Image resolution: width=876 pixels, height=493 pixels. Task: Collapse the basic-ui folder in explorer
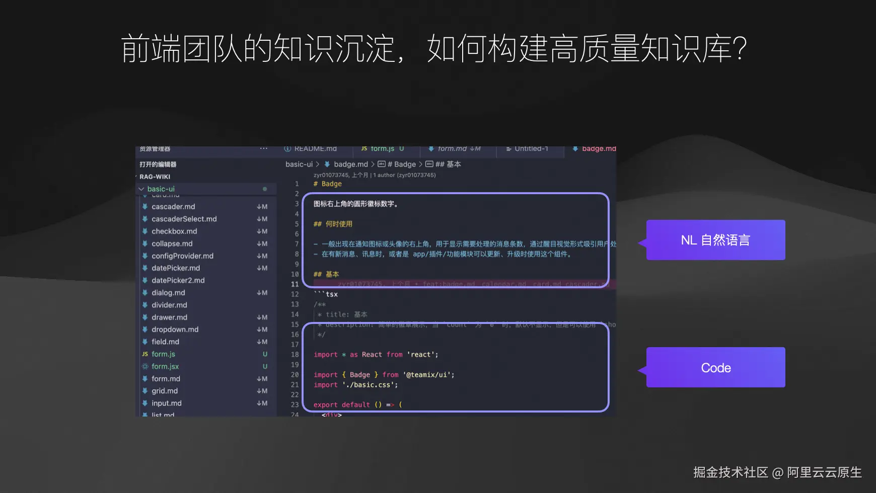pyautogui.click(x=141, y=189)
